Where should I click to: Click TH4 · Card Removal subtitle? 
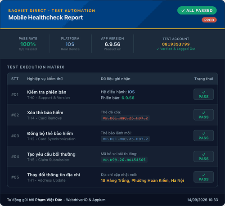coord(45,118)
